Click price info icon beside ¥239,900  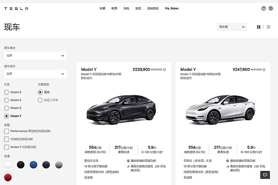pos(164,70)
